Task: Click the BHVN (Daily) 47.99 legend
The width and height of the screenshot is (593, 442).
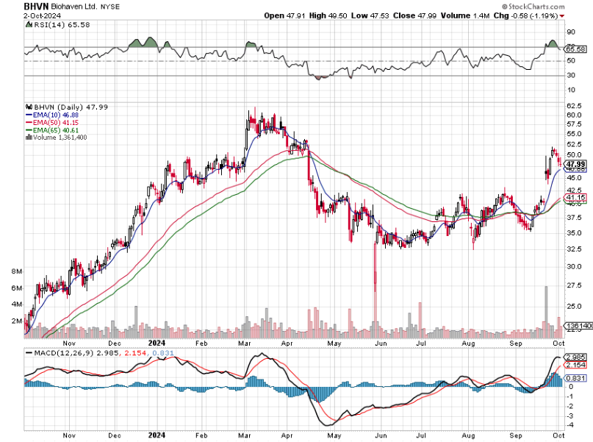Action: 71,107
